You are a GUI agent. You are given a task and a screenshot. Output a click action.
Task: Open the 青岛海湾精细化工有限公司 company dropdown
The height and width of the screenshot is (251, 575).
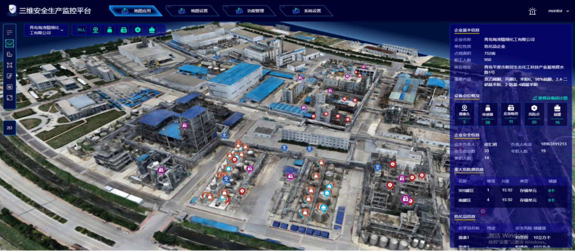(46, 30)
